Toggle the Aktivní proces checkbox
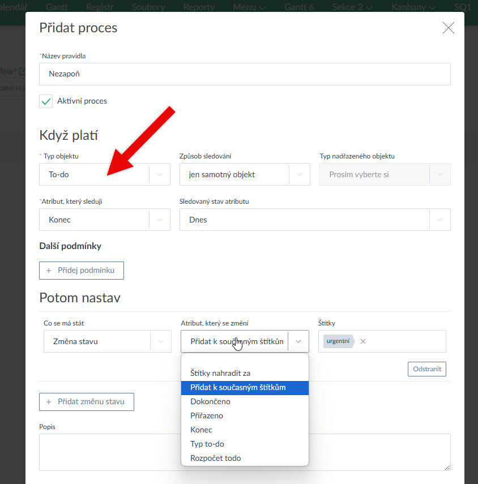478x484 pixels. (x=46, y=101)
